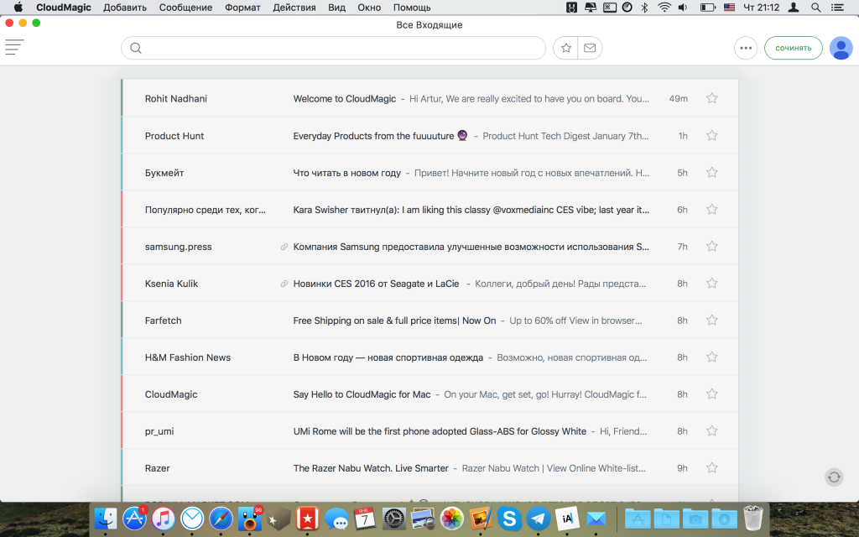Star the Product Hunt email

tap(712, 135)
